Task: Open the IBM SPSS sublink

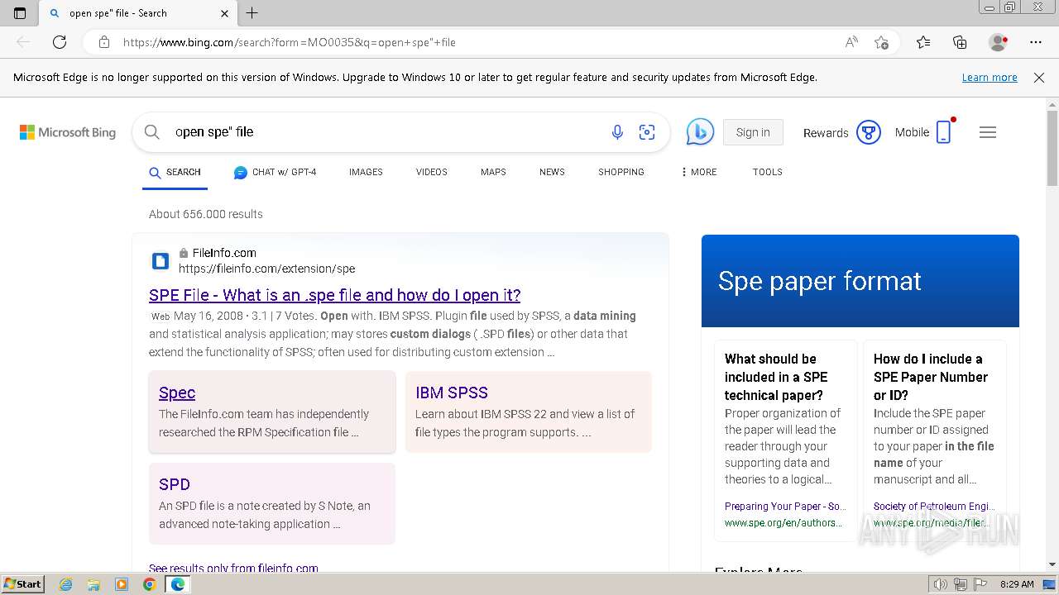Action: click(452, 393)
